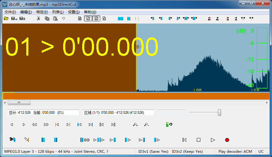Click icon with left arrow before blue bar
Screen dimensions: 272x157
[153, 18]
